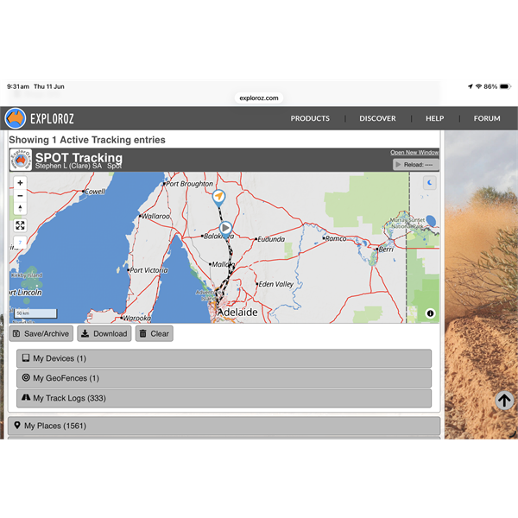Tap the exploroz.com address bar
Screen dimensions: 518x518
pos(259,98)
